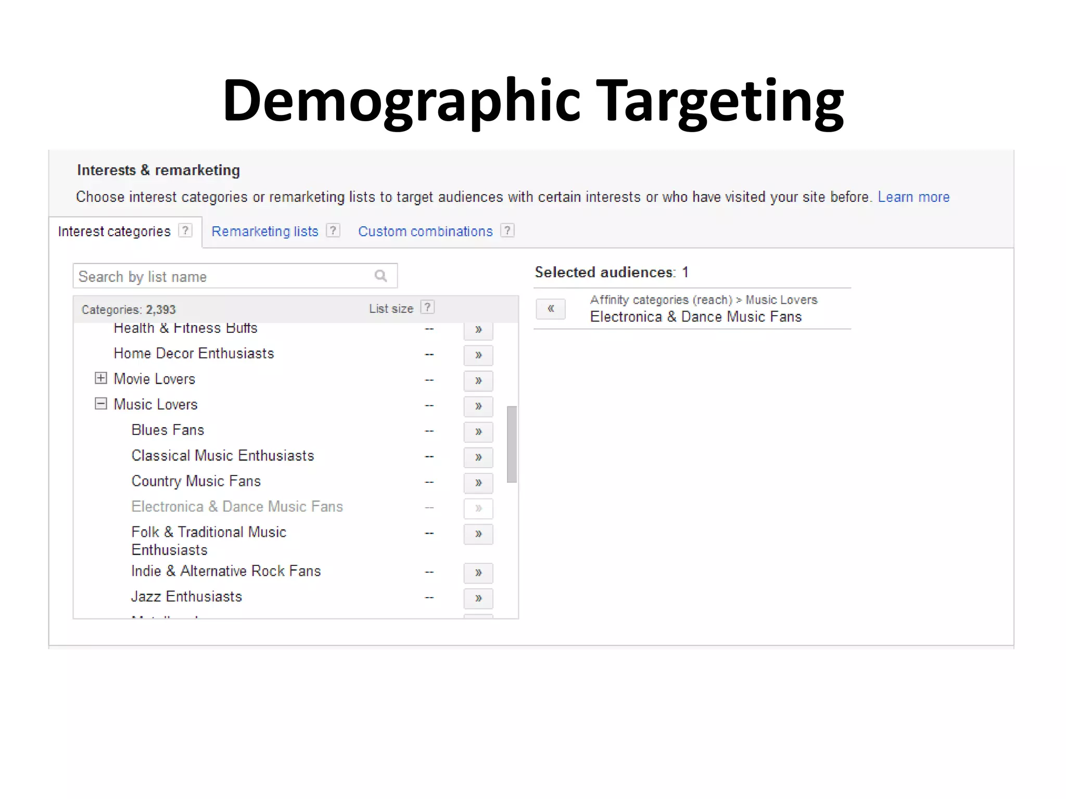This screenshot has width=1066, height=799.
Task: Remove the selected Electronica & Dance Music Fans audience
Action: (x=550, y=309)
